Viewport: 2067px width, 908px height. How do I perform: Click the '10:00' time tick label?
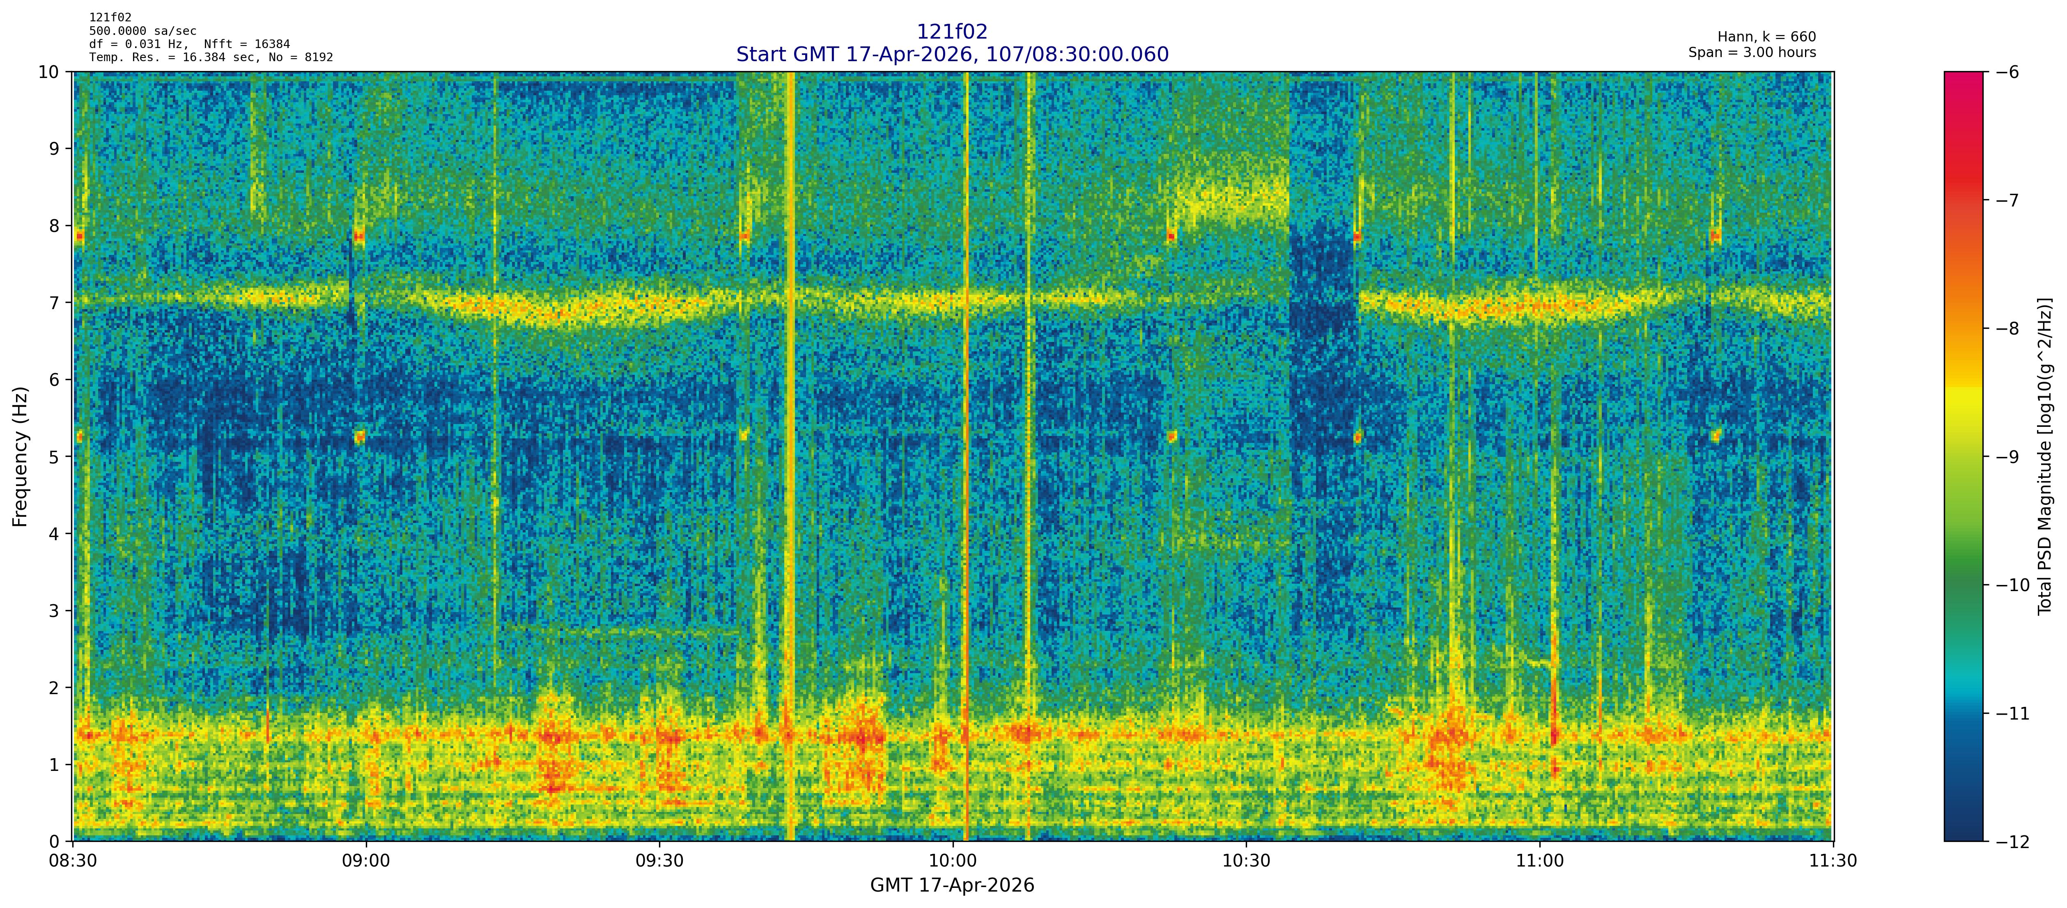(953, 862)
